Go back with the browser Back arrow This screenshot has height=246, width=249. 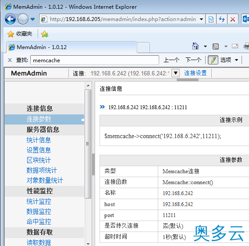tap(11, 19)
